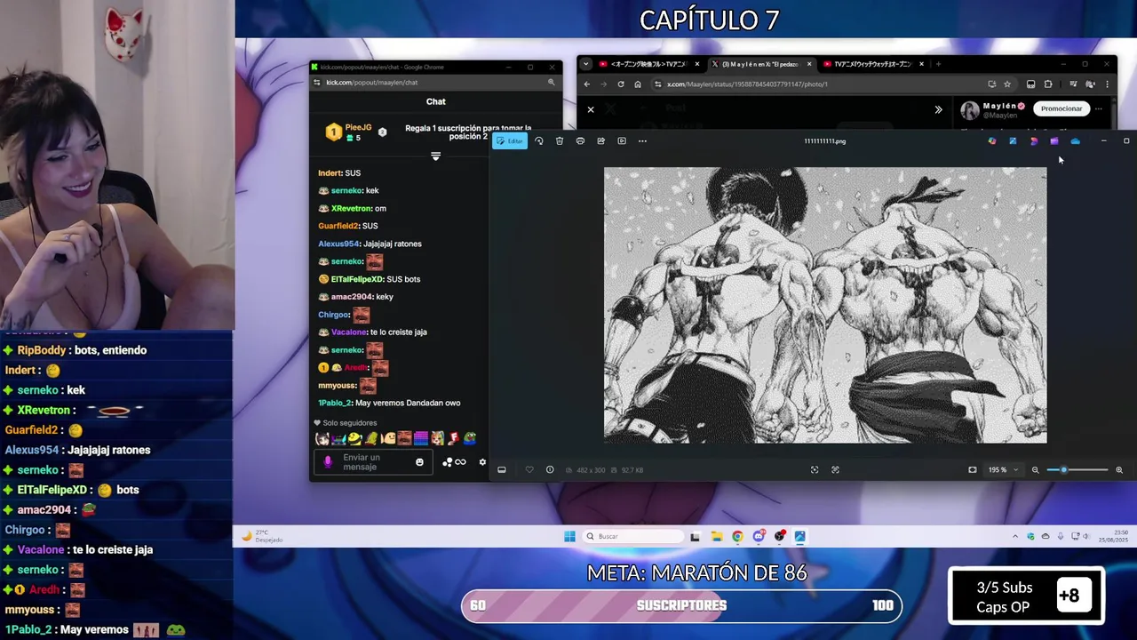Open site settings icon in Kick window

[x=318, y=82]
